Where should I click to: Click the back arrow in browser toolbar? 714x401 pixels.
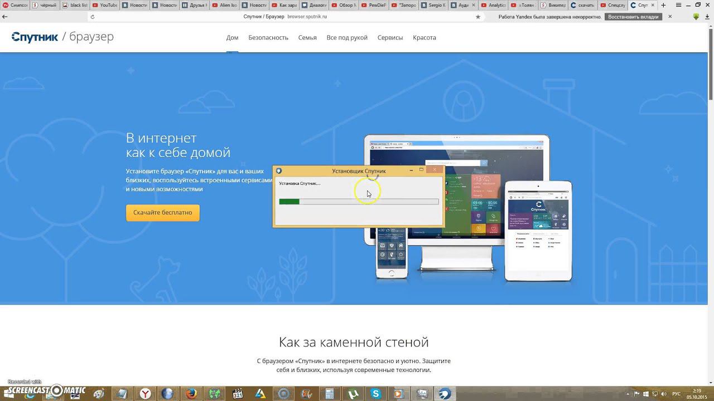pos(5,17)
